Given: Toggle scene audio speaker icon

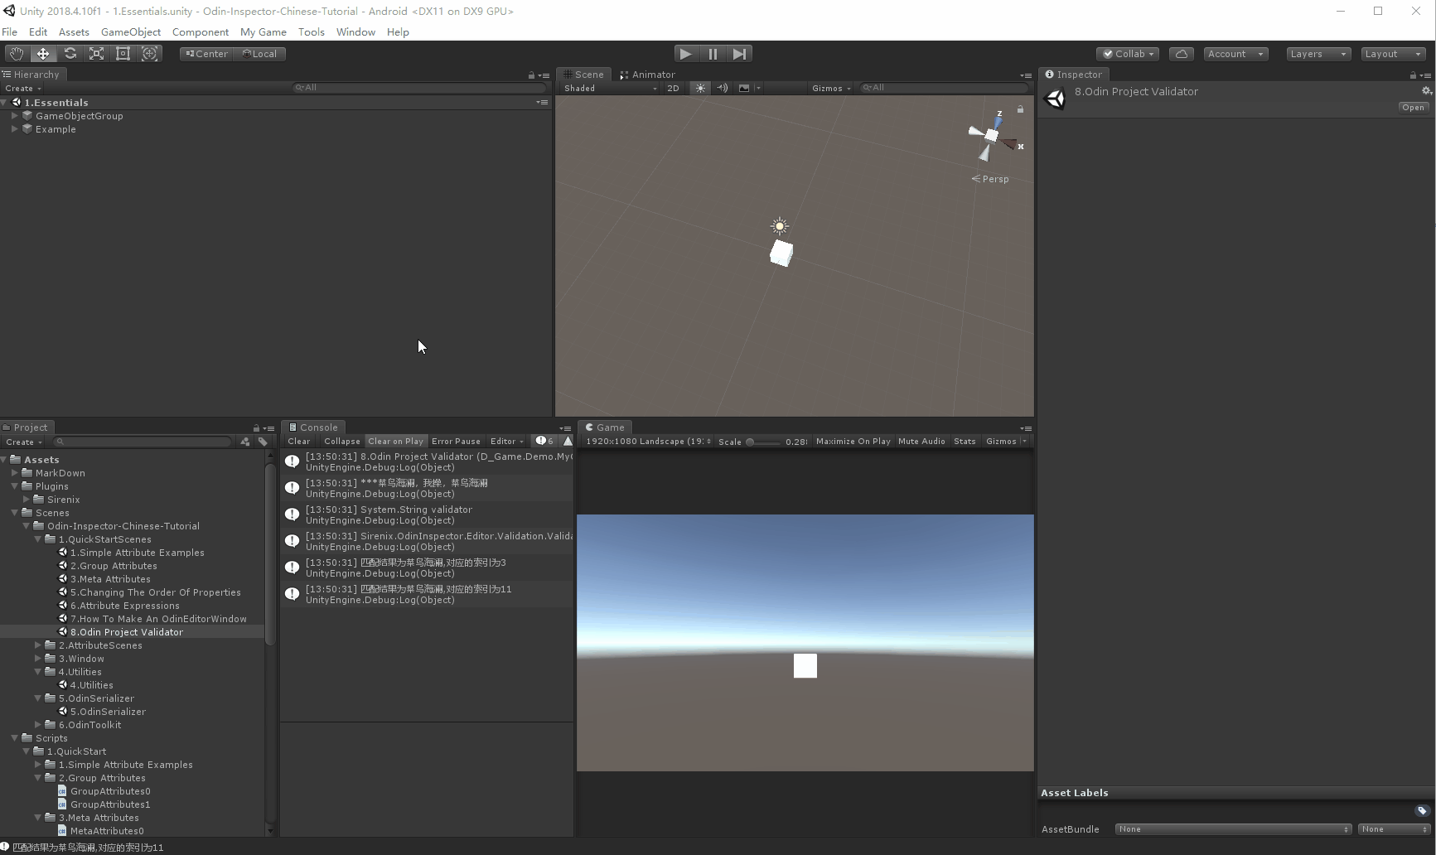Looking at the screenshot, I should pyautogui.click(x=723, y=88).
